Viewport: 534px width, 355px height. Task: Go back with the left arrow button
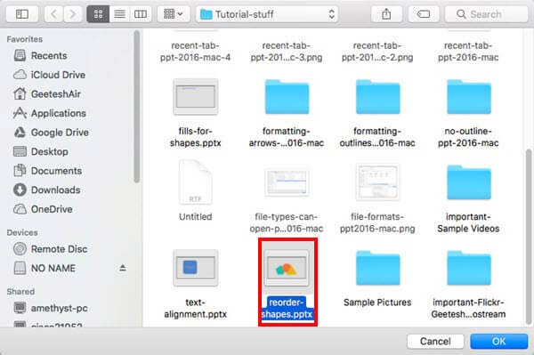coord(53,14)
